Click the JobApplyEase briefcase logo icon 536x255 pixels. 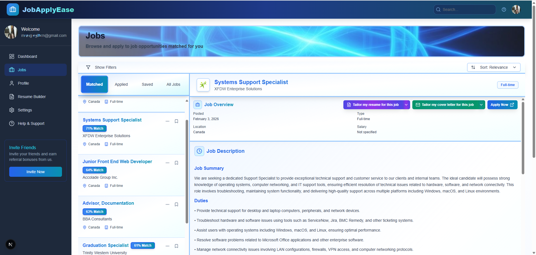[13, 9]
